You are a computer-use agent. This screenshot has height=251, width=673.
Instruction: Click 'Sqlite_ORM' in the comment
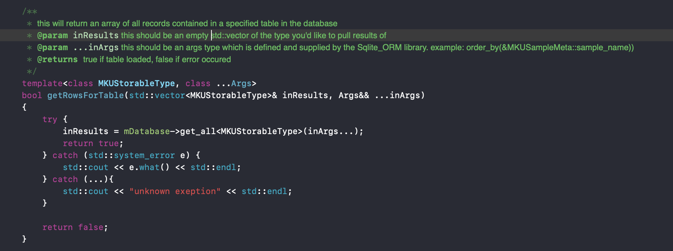[379, 47]
